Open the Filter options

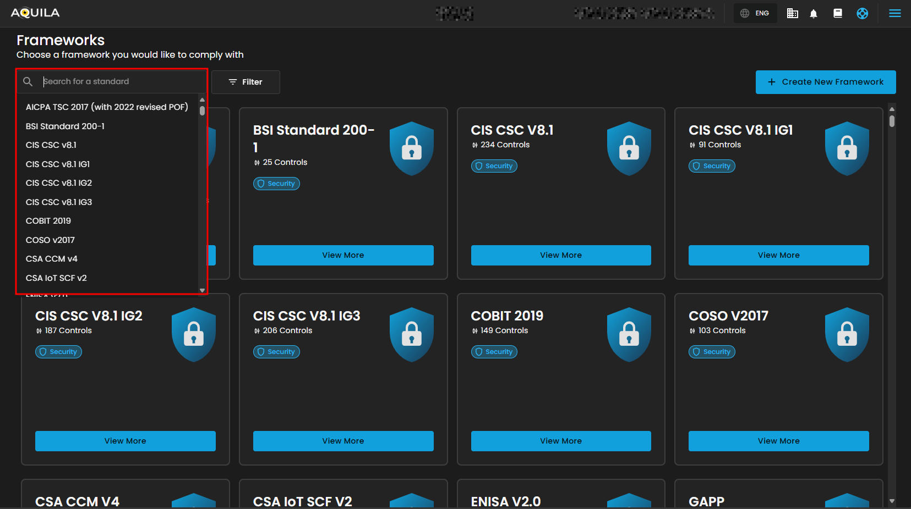pos(246,82)
